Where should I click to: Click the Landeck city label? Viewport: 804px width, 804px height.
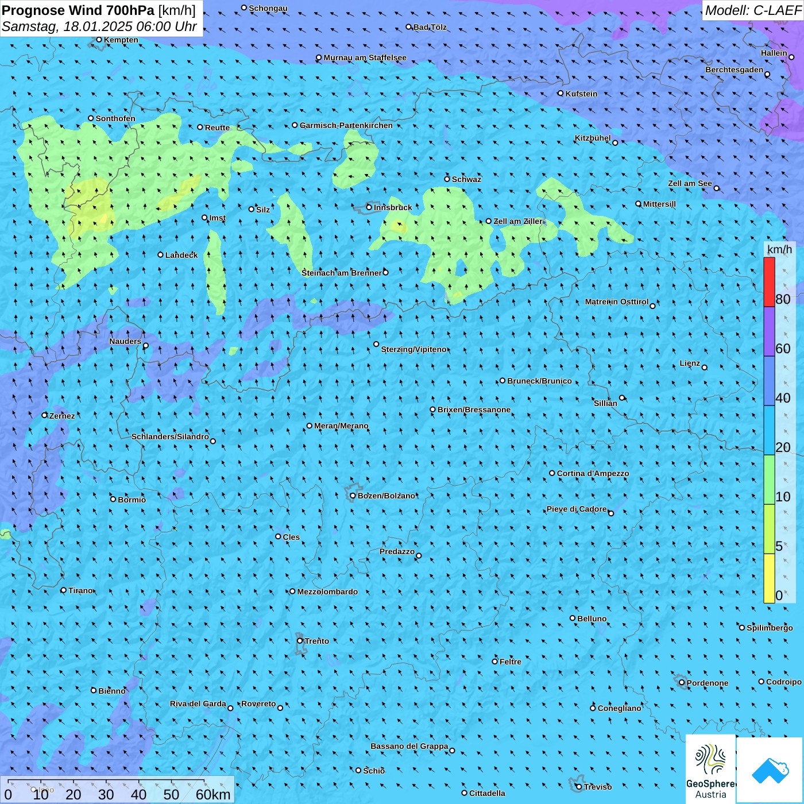[181, 255]
